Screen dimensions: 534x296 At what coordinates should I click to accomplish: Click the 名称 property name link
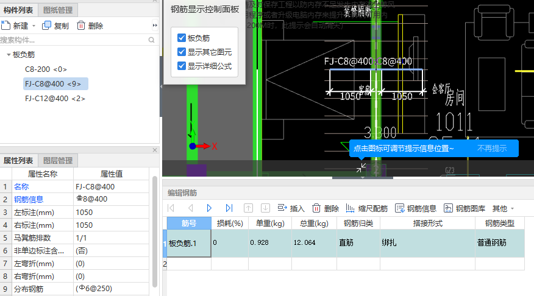(21, 187)
